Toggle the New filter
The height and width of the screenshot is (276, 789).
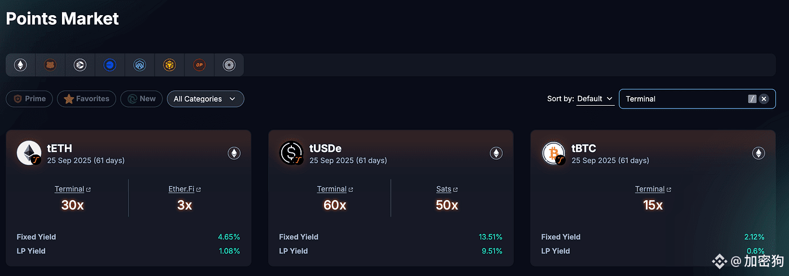(141, 99)
